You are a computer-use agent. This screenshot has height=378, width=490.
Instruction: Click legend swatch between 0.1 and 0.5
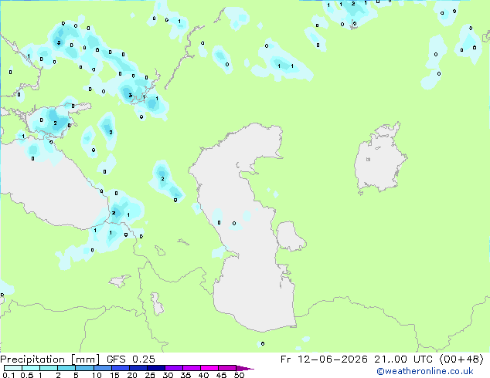click(13, 368)
